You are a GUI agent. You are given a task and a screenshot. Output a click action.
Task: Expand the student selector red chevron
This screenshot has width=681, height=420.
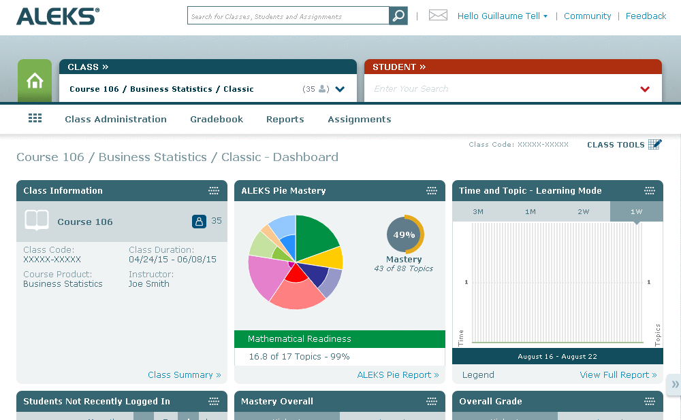pyautogui.click(x=645, y=89)
